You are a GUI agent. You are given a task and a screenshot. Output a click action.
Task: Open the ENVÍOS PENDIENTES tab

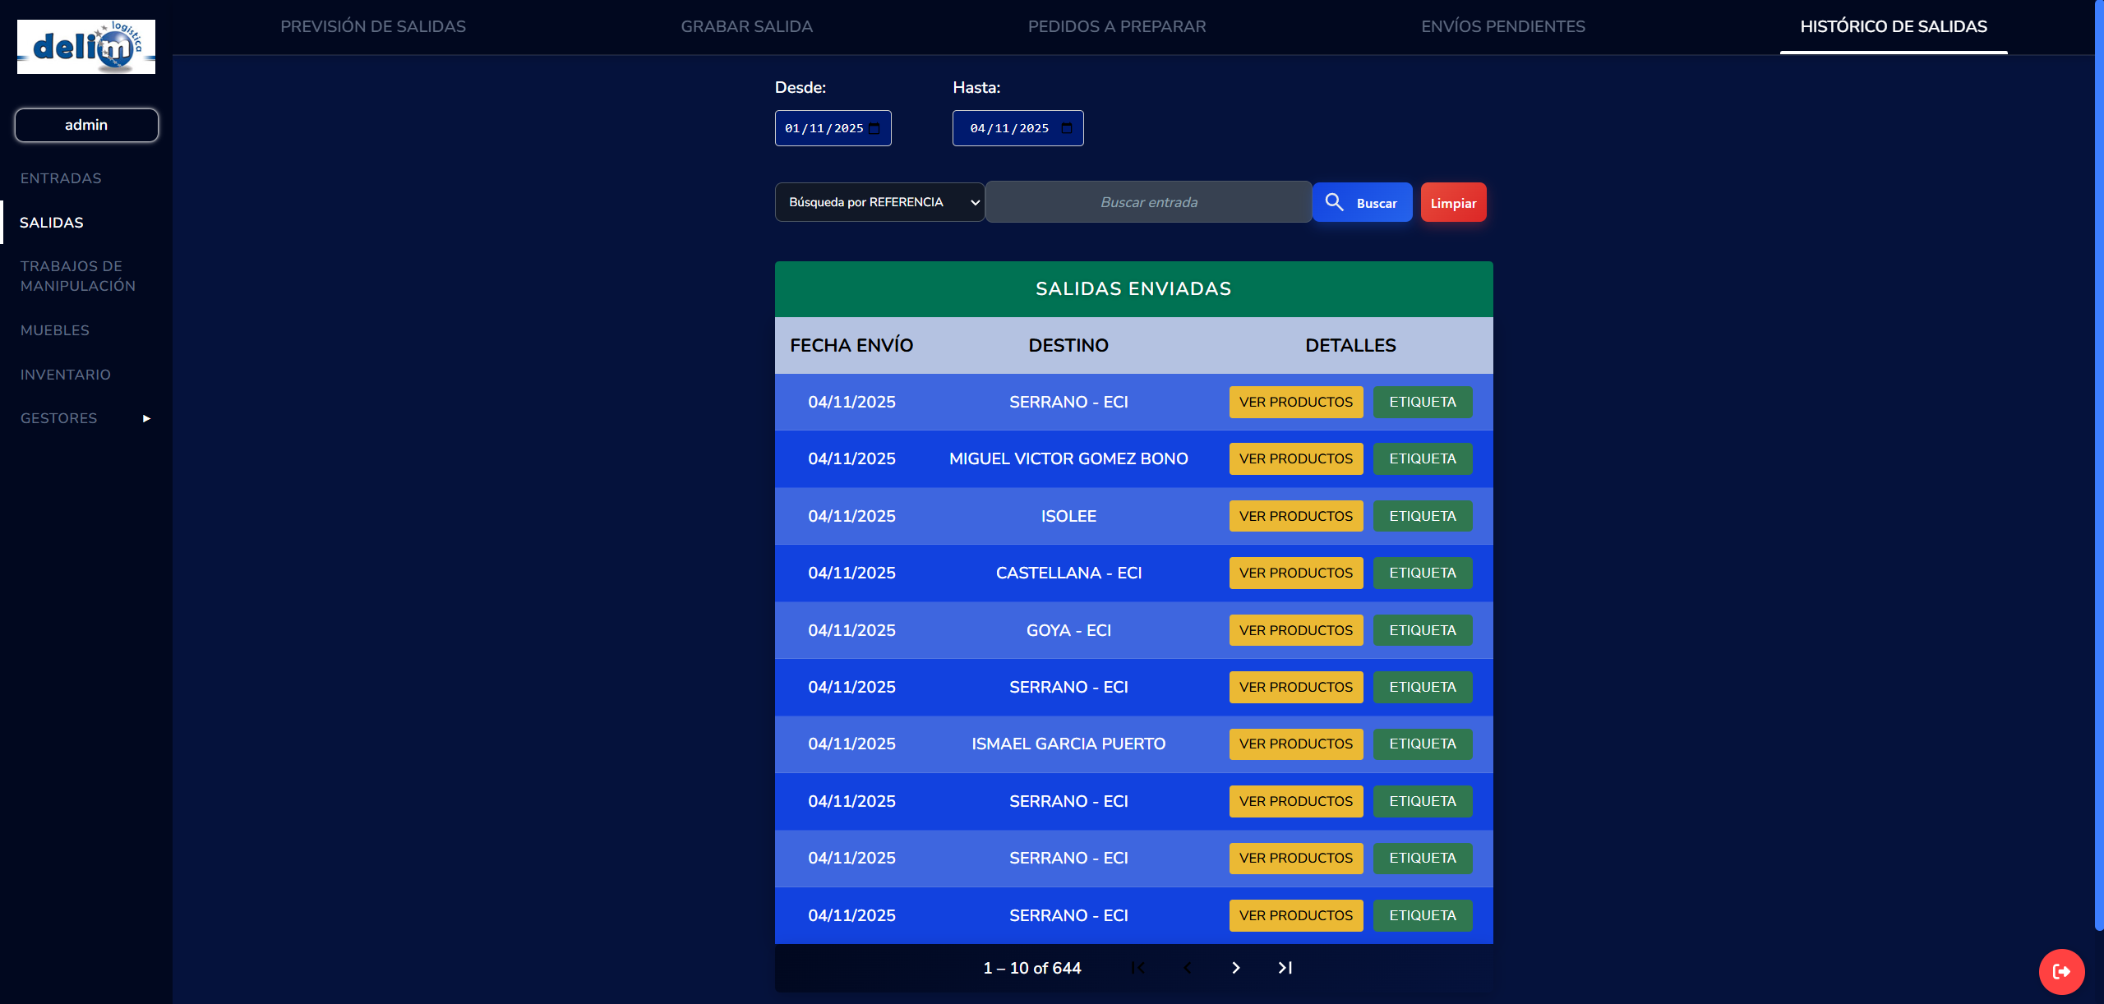tap(1502, 26)
